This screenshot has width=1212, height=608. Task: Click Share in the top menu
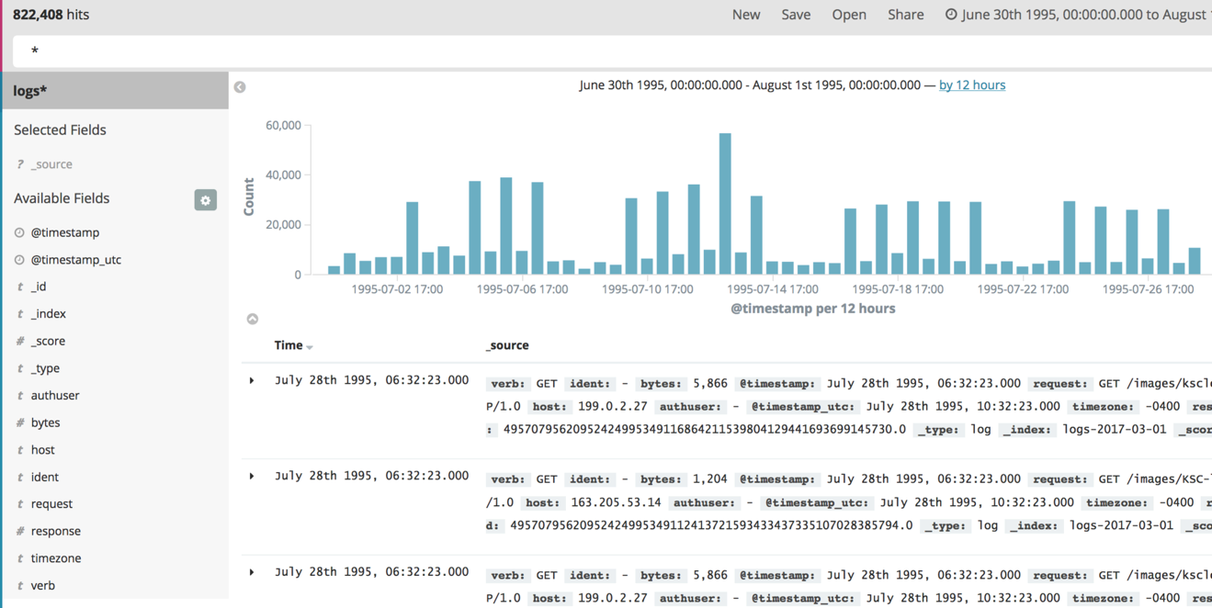click(x=906, y=15)
